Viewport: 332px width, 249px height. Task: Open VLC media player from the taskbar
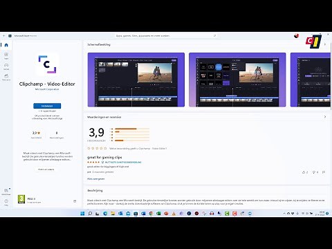point(174,214)
